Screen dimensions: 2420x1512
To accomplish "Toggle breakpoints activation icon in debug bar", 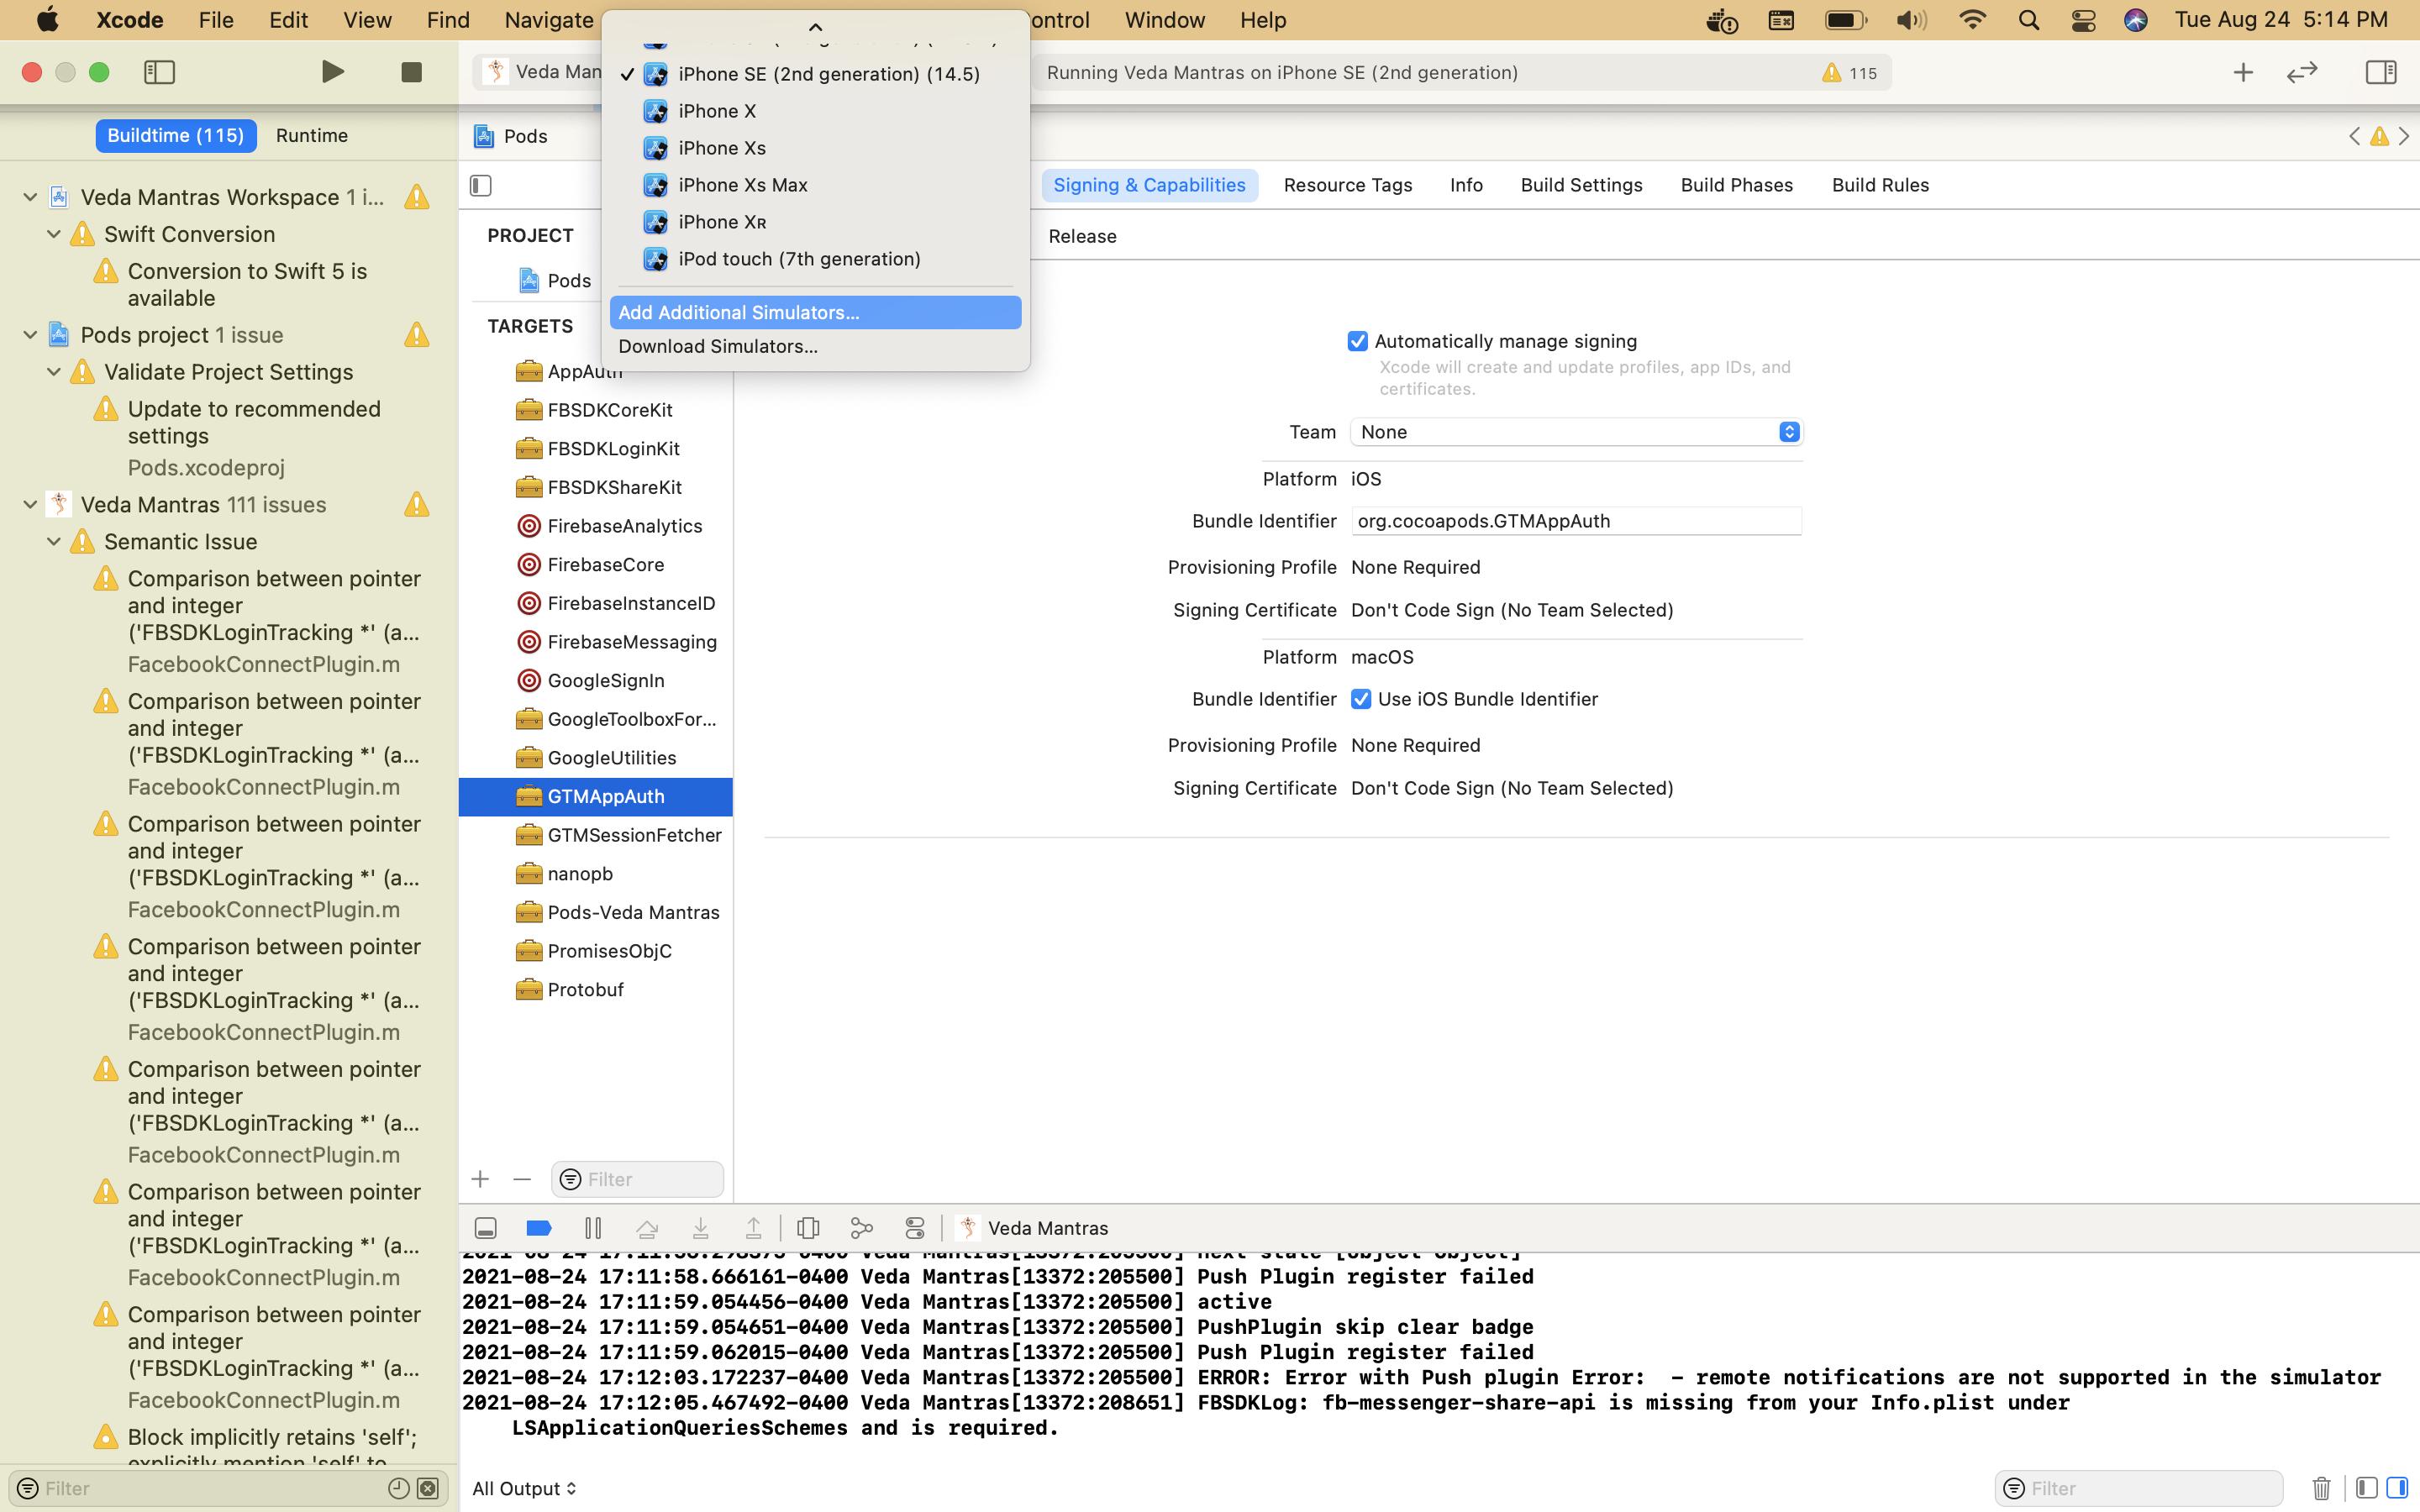I will click(x=538, y=1228).
